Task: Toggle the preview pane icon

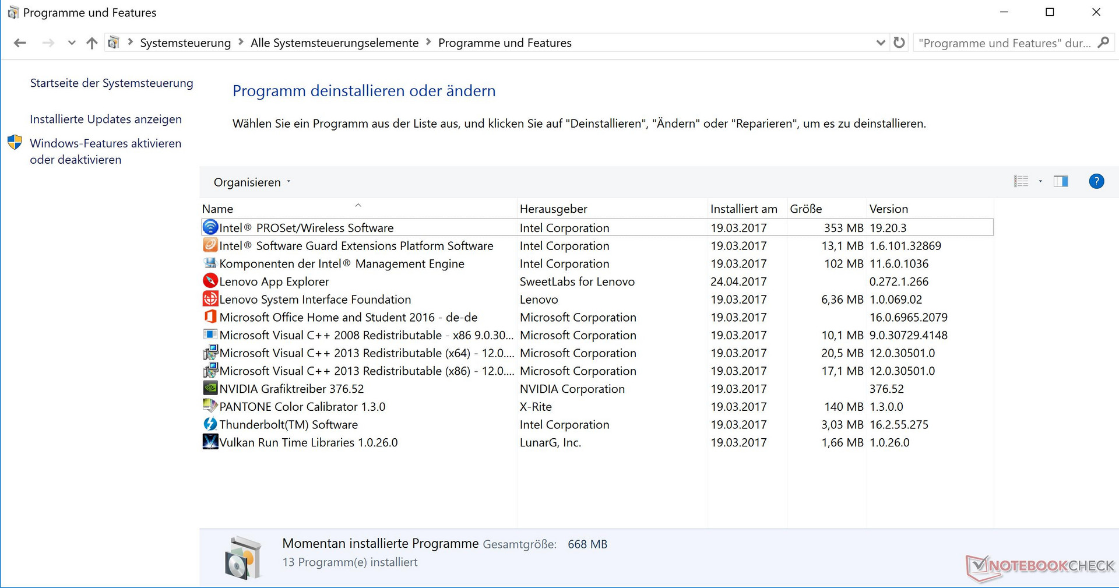Action: (1060, 181)
